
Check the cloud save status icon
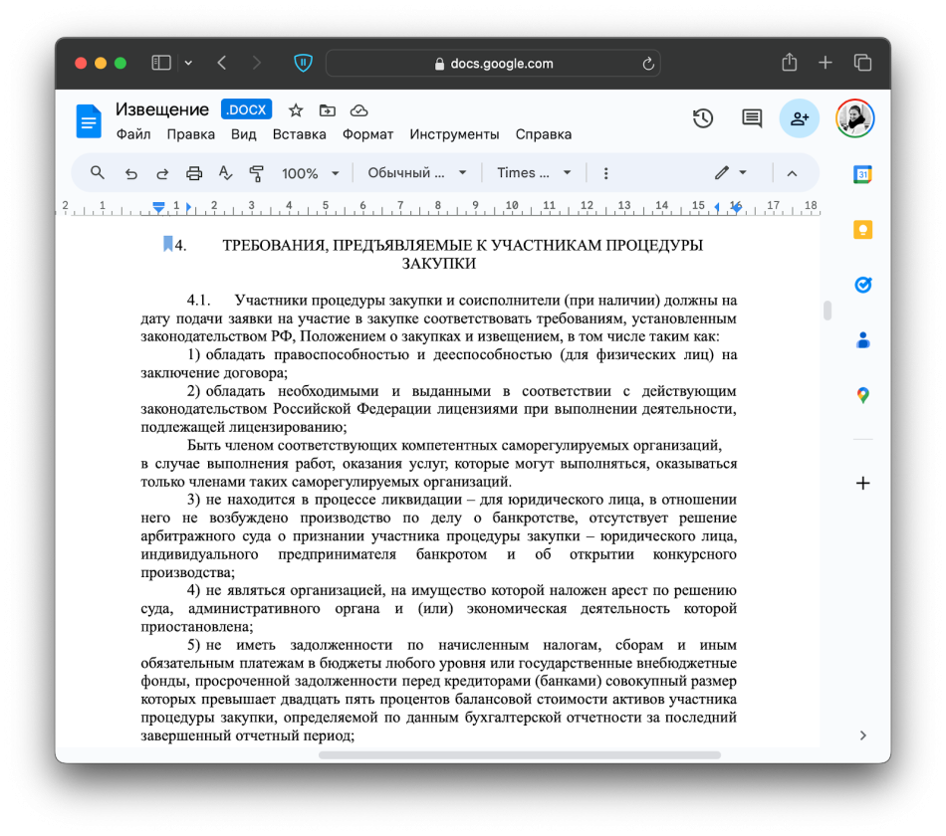click(358, 110)
